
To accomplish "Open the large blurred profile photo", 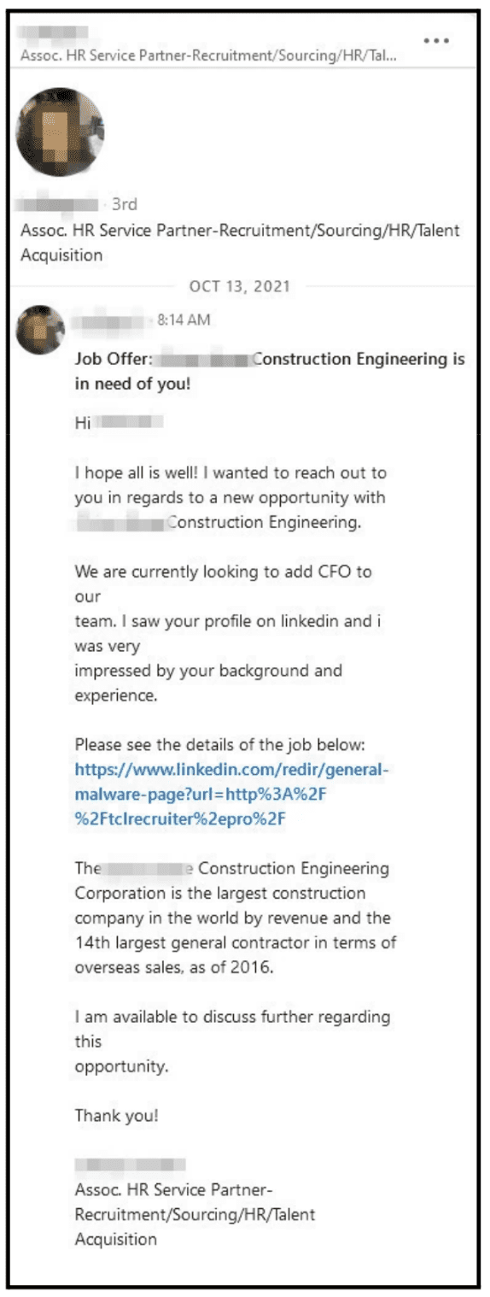I will coord(60,131).
